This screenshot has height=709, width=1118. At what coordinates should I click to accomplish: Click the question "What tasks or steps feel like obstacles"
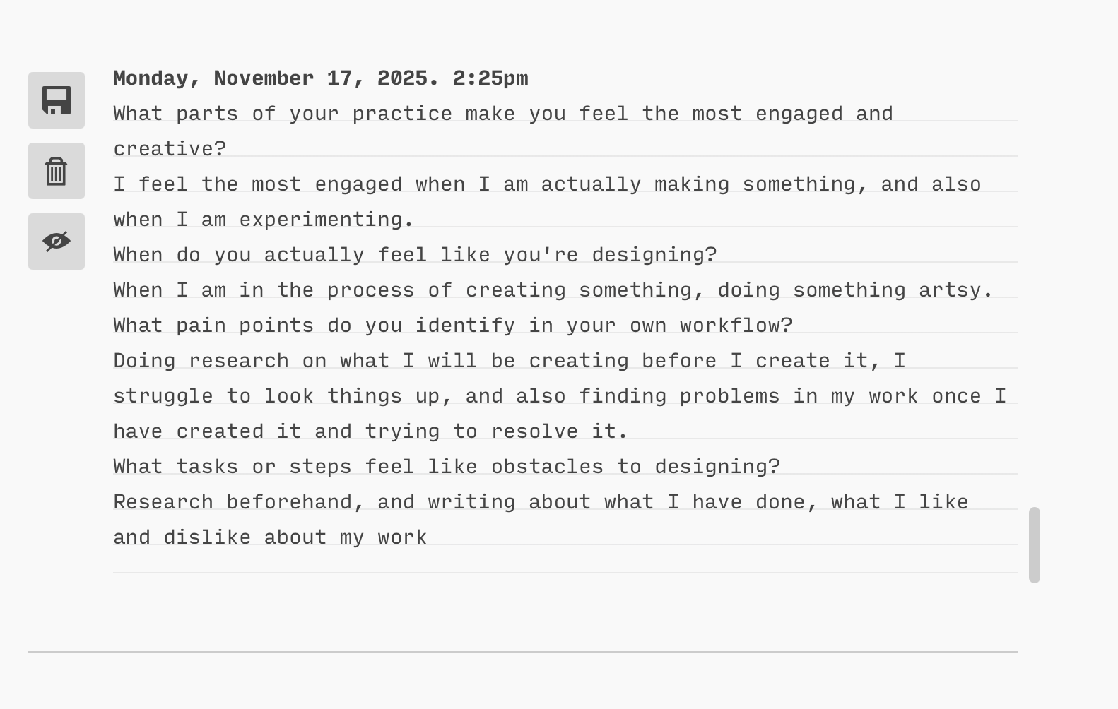pyautogui.click(x=446, y=467)
